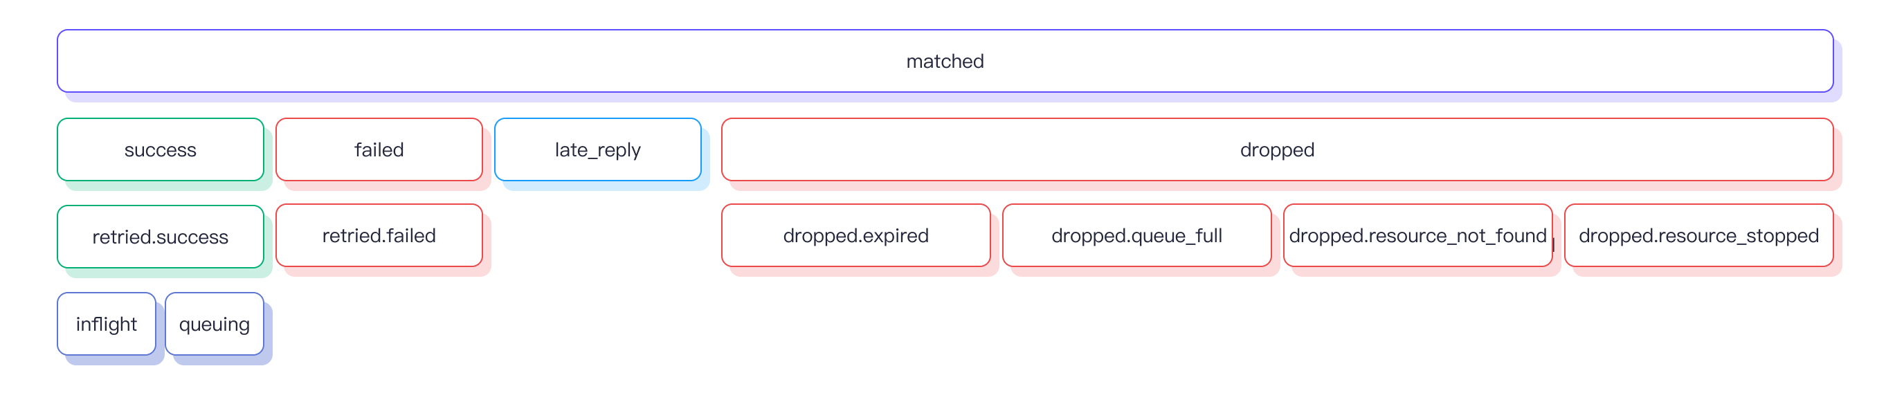Click the dropped.resource_stopped box
1895x411 pixels.
click(x=1698, y=235)
